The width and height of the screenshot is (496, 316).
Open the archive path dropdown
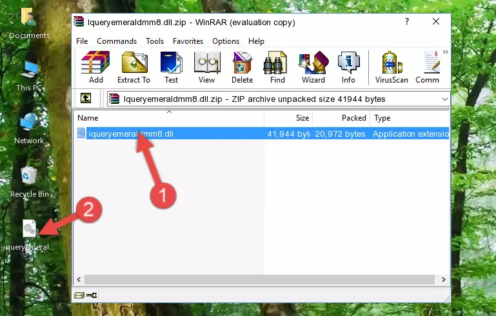pos(445,99)
